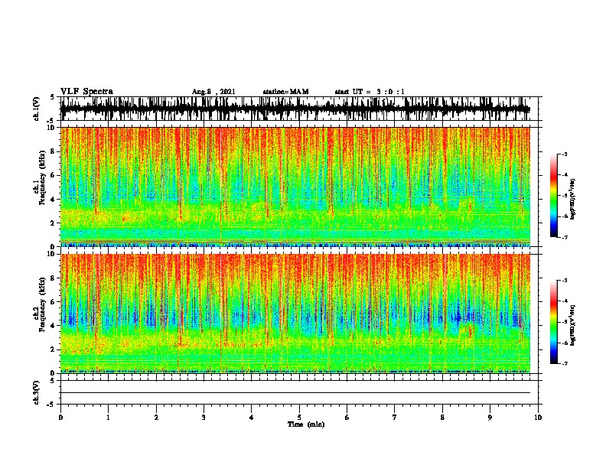Click the "station=MAM" label
The width and height of the screenshot is (606, 468).
(285, 92)
